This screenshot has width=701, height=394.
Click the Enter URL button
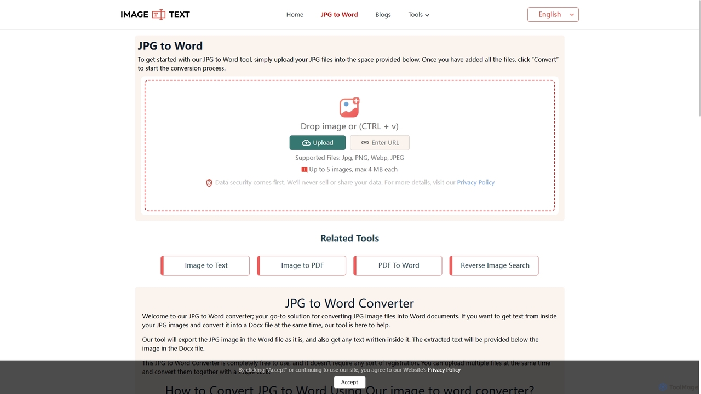pyautogui.click(x=380, y=142)
